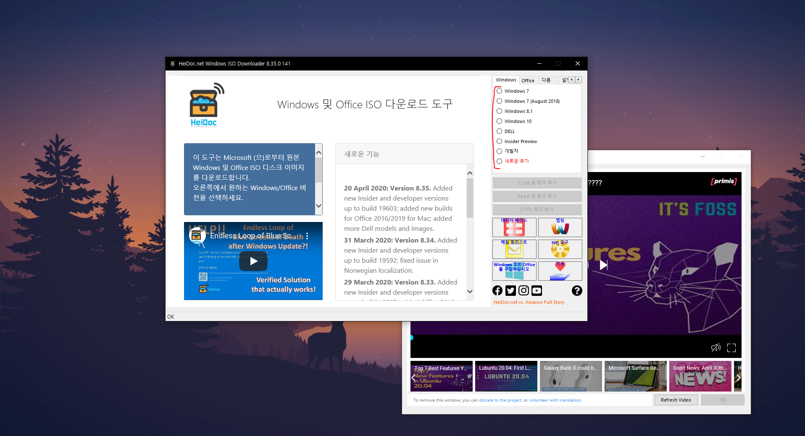805x436 pixels.
Task: Switch to the Windows tab
Action: 506,80
